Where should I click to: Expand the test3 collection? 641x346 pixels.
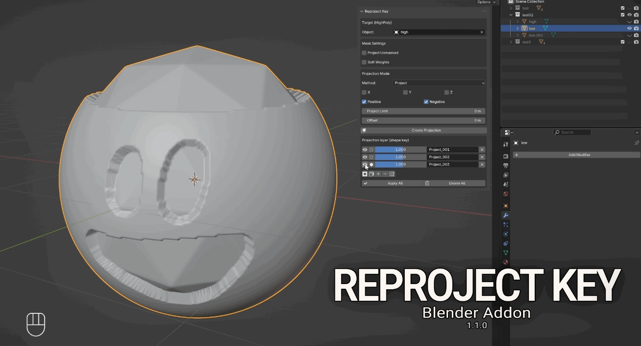(x=511, y=42)
